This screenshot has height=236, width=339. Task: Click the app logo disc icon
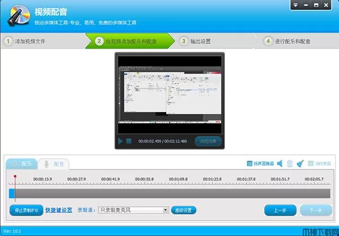16,15
